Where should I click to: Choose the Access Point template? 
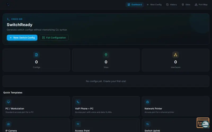(x=106, y=125)
